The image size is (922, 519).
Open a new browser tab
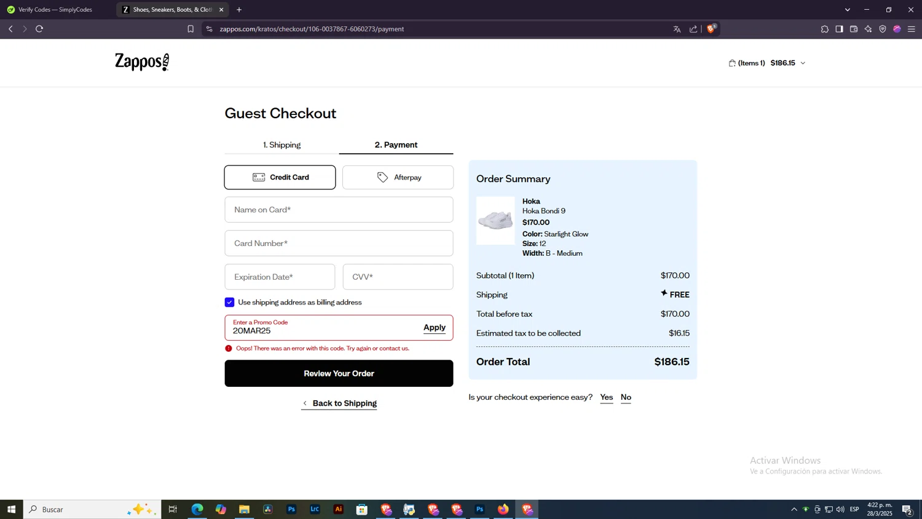[239, 10]
